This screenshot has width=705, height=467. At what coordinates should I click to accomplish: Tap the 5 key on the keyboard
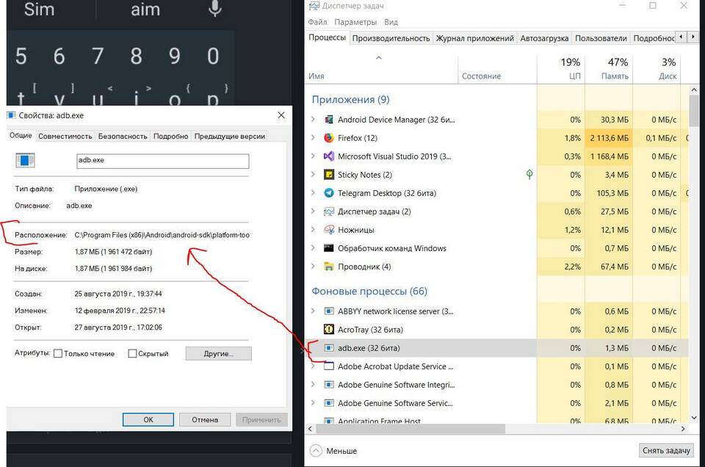coord(21,57)
